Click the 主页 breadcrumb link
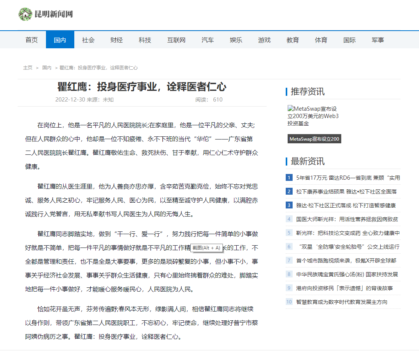419x351 pixels. tap(28, 68)
